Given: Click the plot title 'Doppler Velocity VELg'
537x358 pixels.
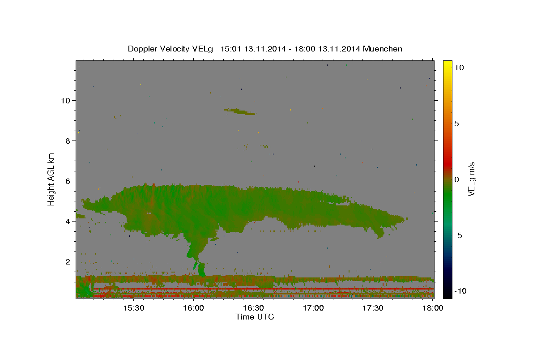Looking at the screenshot, I should tap(171, 49).
